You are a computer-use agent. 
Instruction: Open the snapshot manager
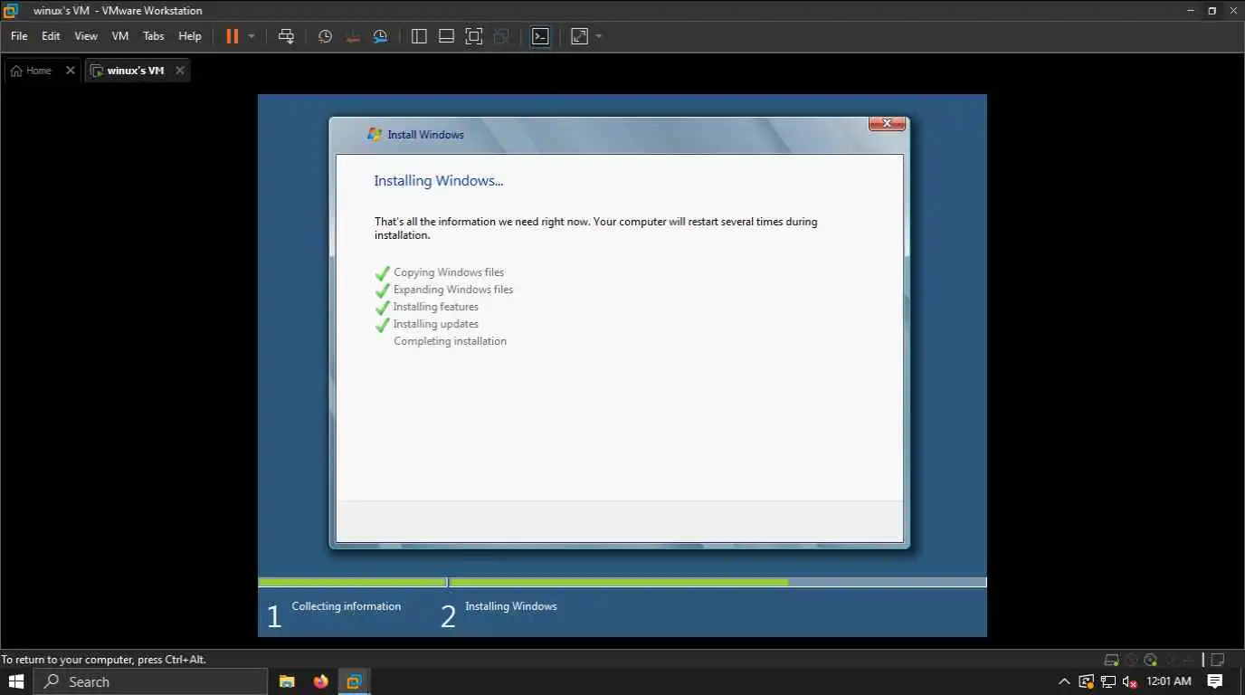(381, 36)
